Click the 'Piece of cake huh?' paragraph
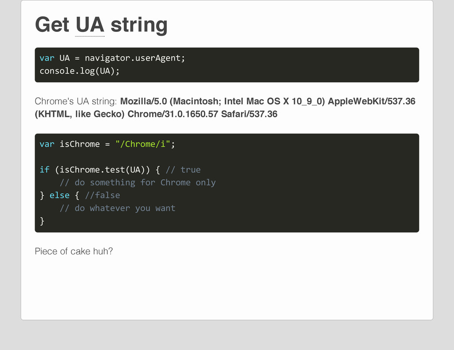This screenshot has width=454, height=350. click(74, 251)
